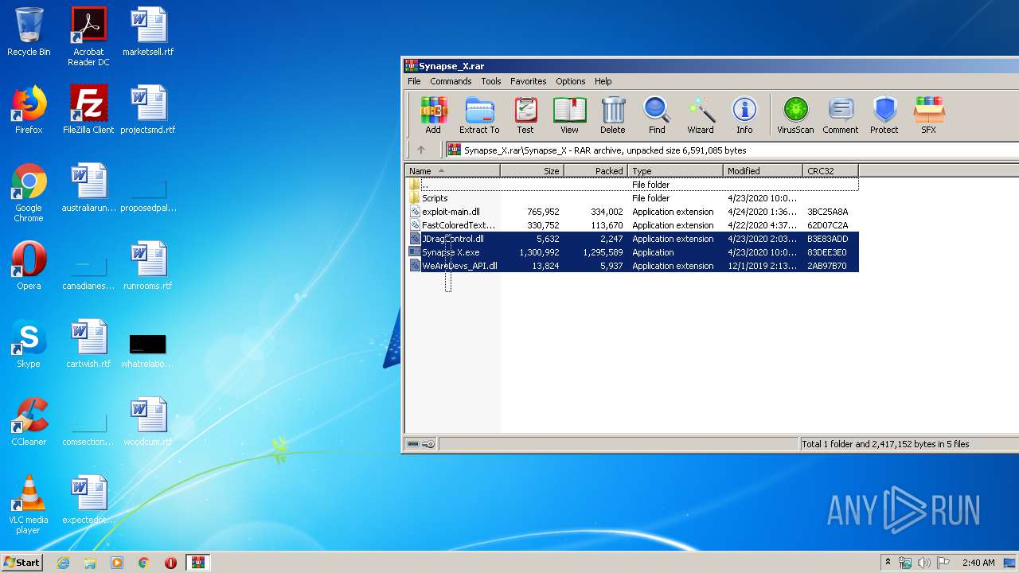Screen dimensions: 1019x573
Task: Open Windows Explorer from taskbar
Action: pos(90,563)
